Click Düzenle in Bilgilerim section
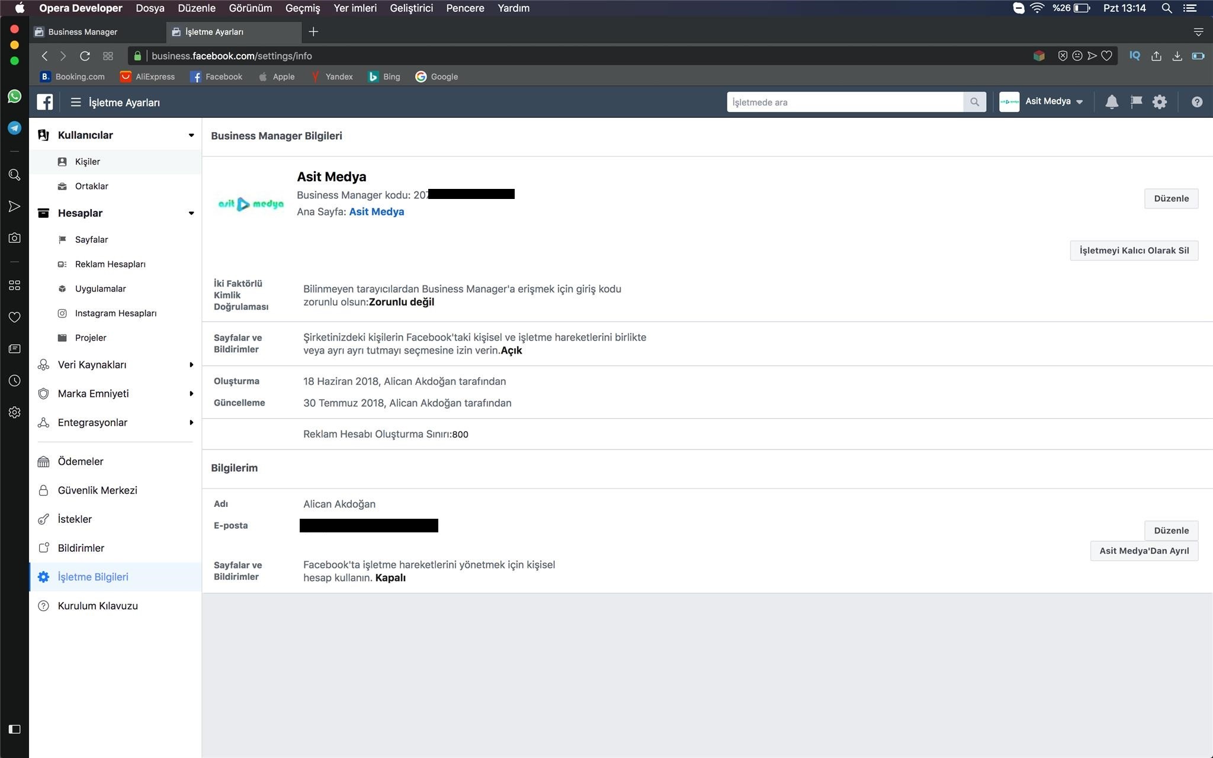The width and height of the screenshot is (1213, 758). 1171,531
